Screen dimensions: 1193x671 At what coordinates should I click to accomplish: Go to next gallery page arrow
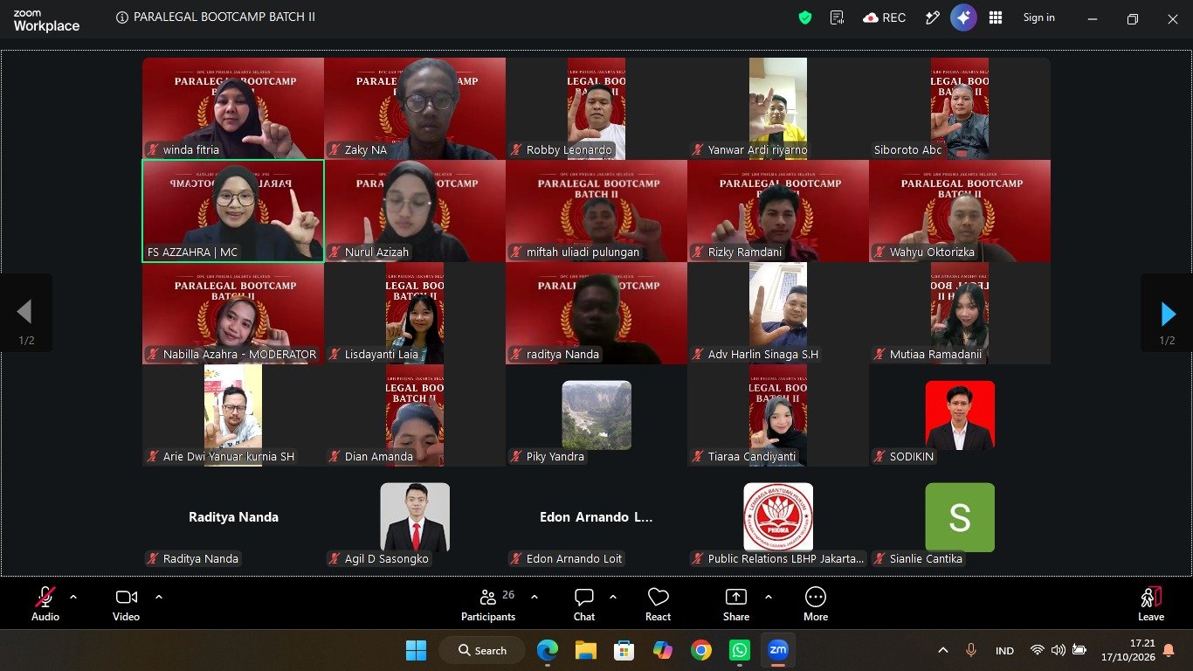tap(1167, 314)
